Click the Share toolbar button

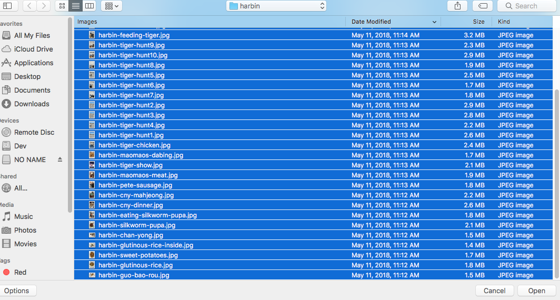tap(457, 6)
